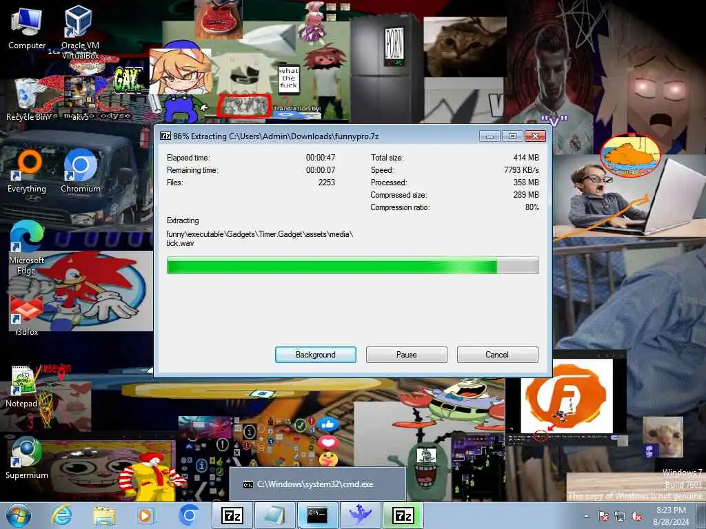Open the Recycle Bin icon
This screenshot has height=529, width=706.
(28, 99)
